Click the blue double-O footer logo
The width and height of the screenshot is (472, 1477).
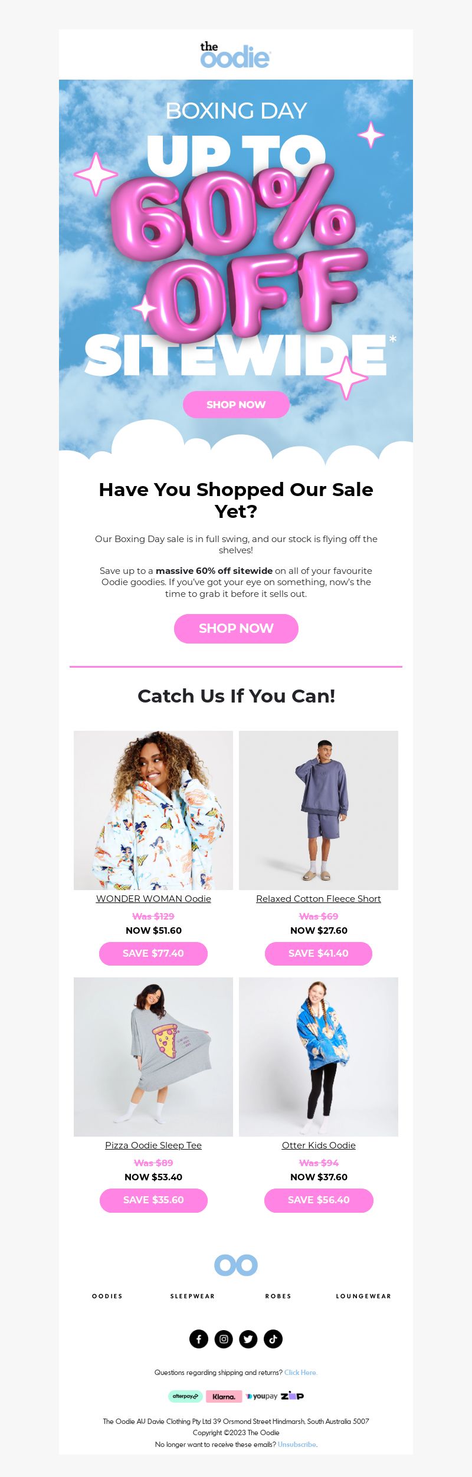[236, 1265]
